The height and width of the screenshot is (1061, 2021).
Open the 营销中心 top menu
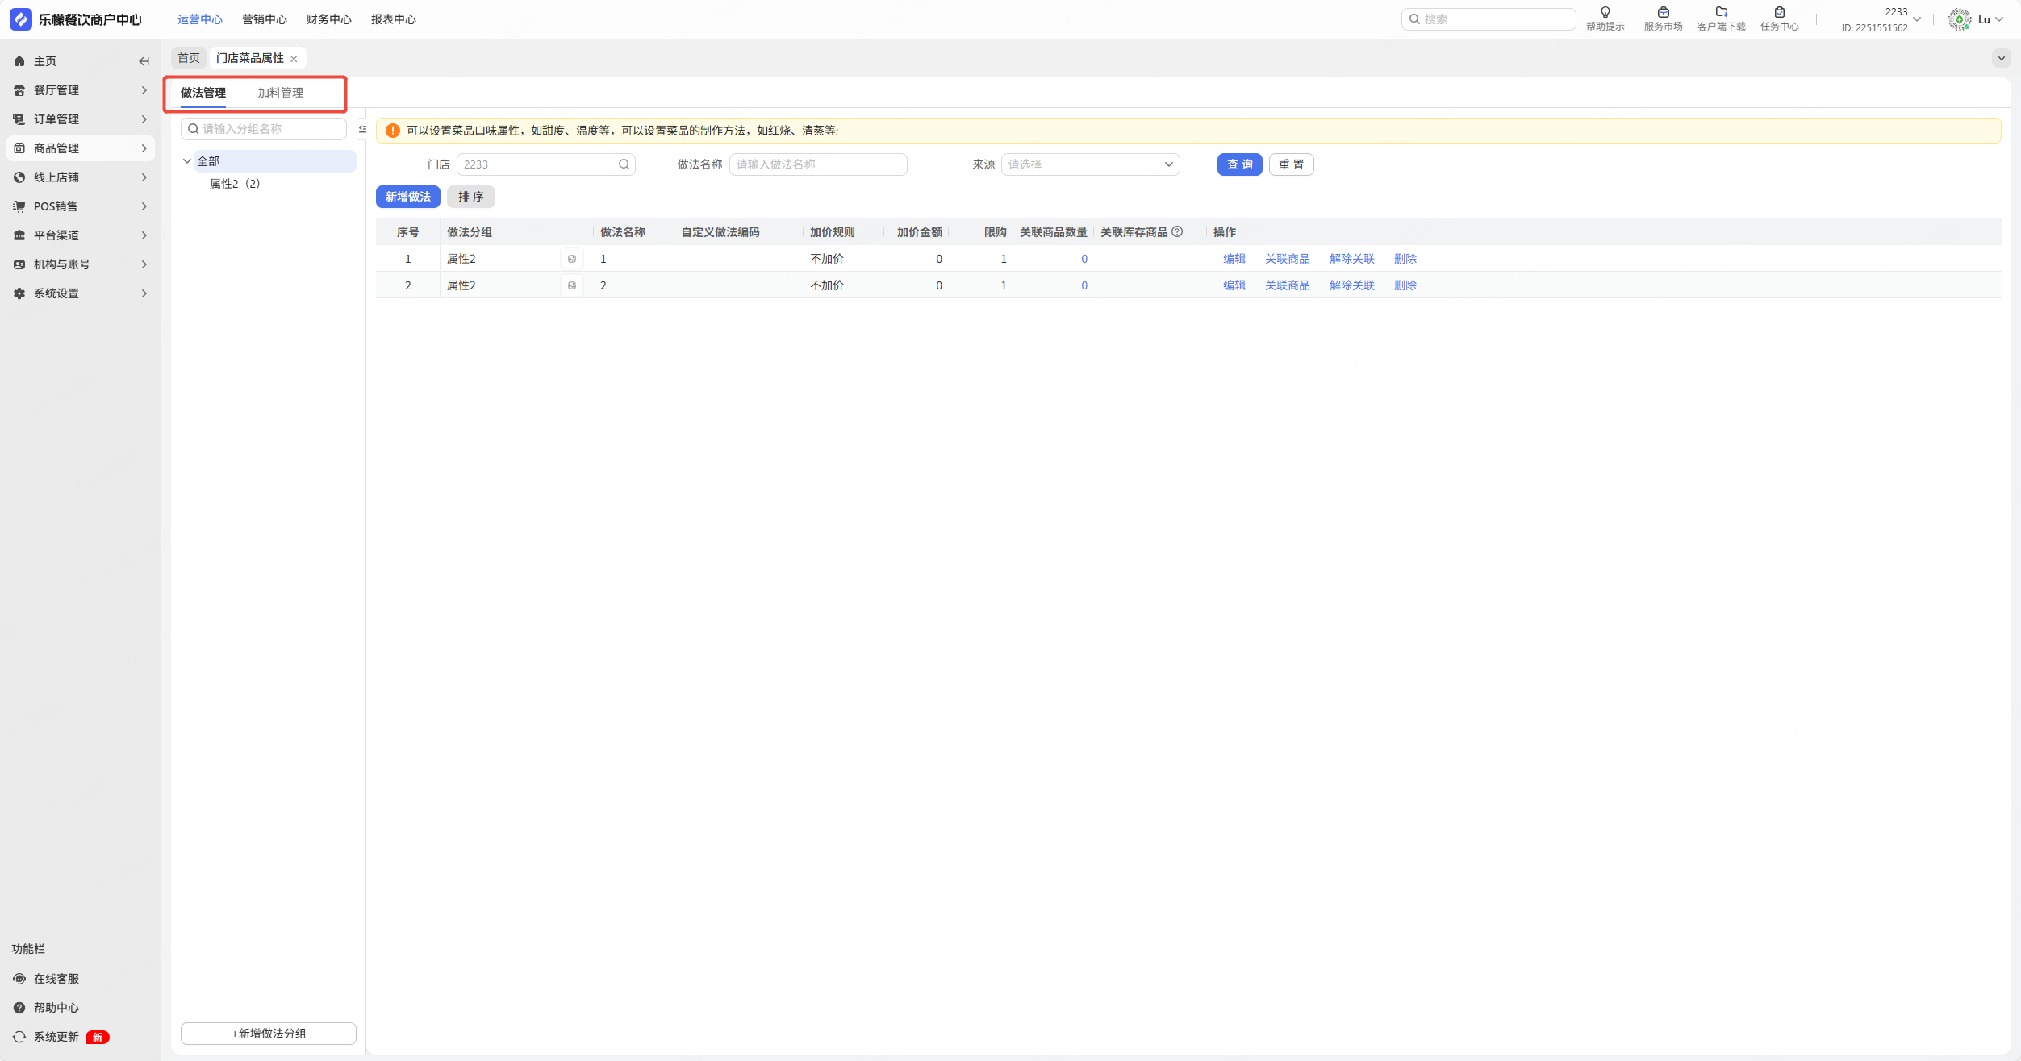(264, 19)
